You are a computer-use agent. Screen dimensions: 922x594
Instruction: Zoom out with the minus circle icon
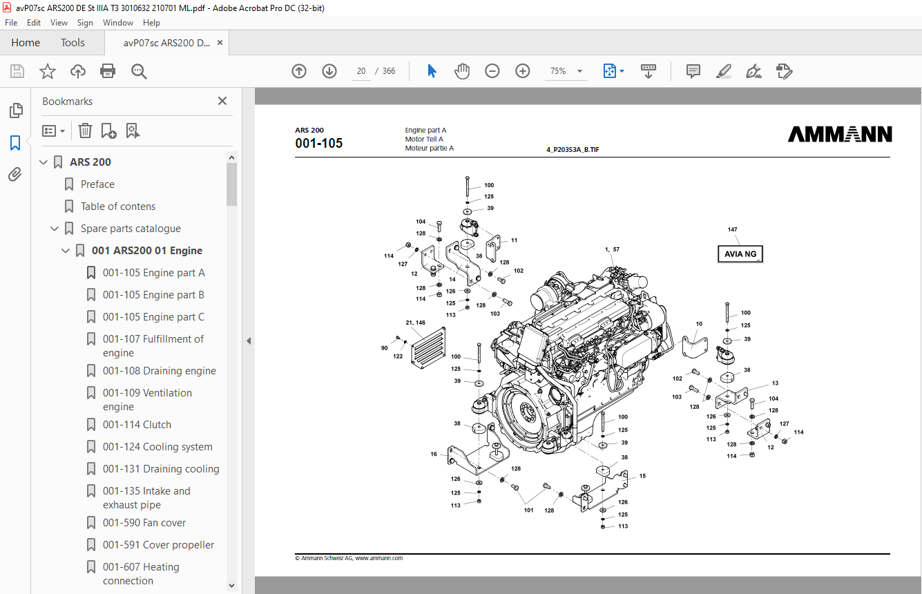pos(492,71)
